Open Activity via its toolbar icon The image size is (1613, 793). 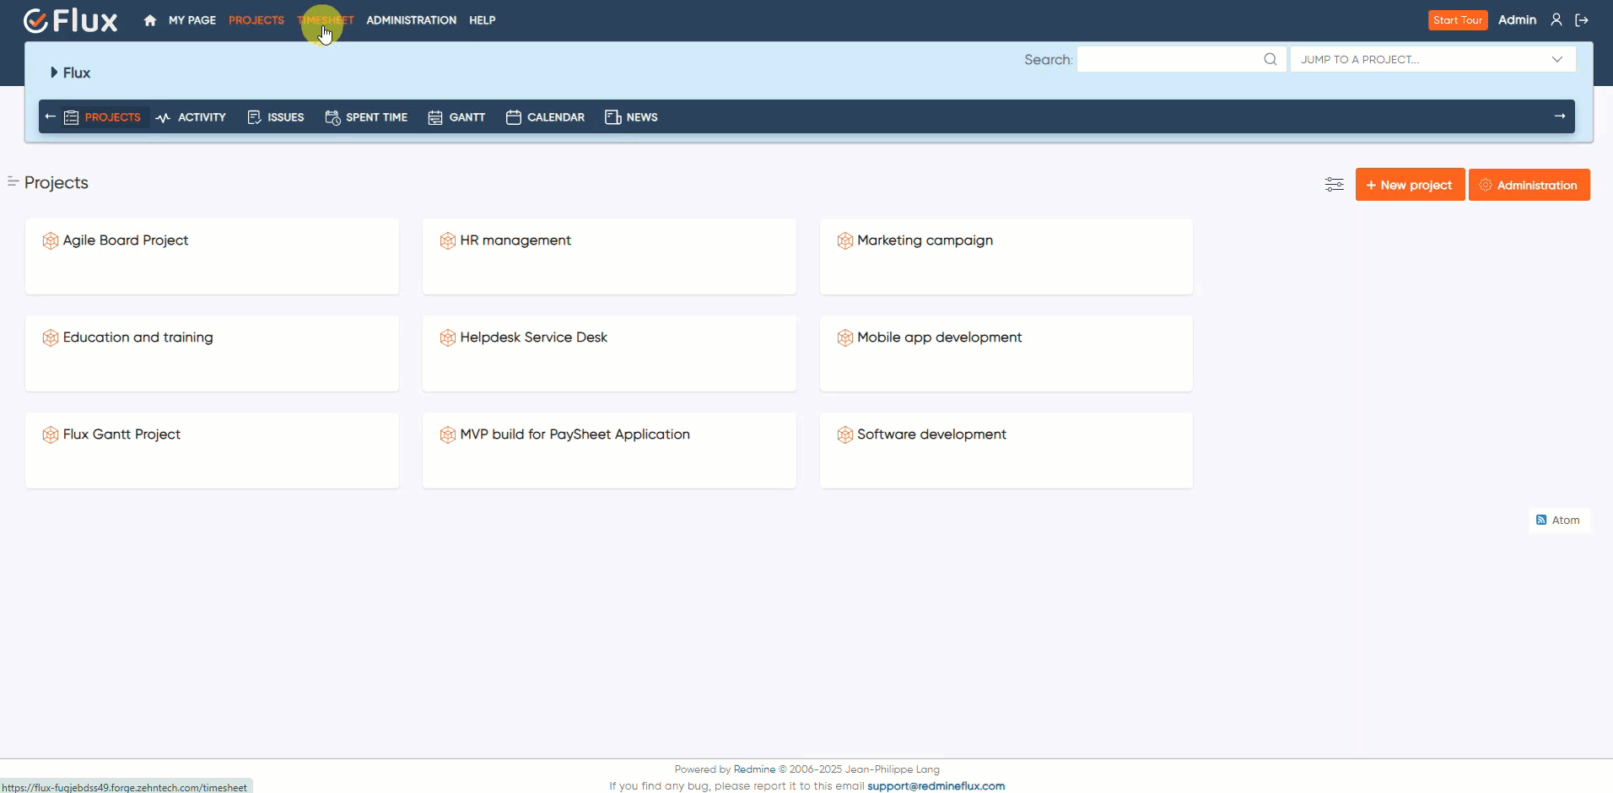162,117
